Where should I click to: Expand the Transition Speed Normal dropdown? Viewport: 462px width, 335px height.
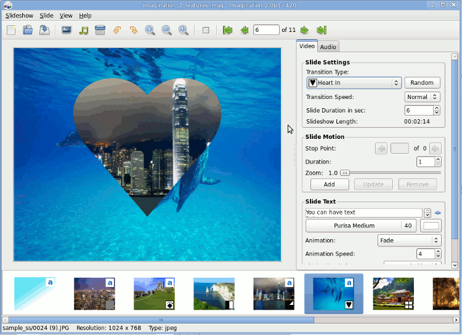pyautogui.click(x=422, y=97)
